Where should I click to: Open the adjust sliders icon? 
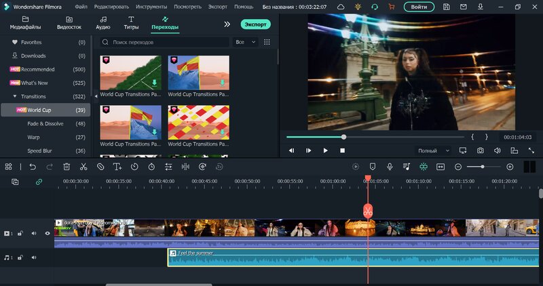[168, 167]
